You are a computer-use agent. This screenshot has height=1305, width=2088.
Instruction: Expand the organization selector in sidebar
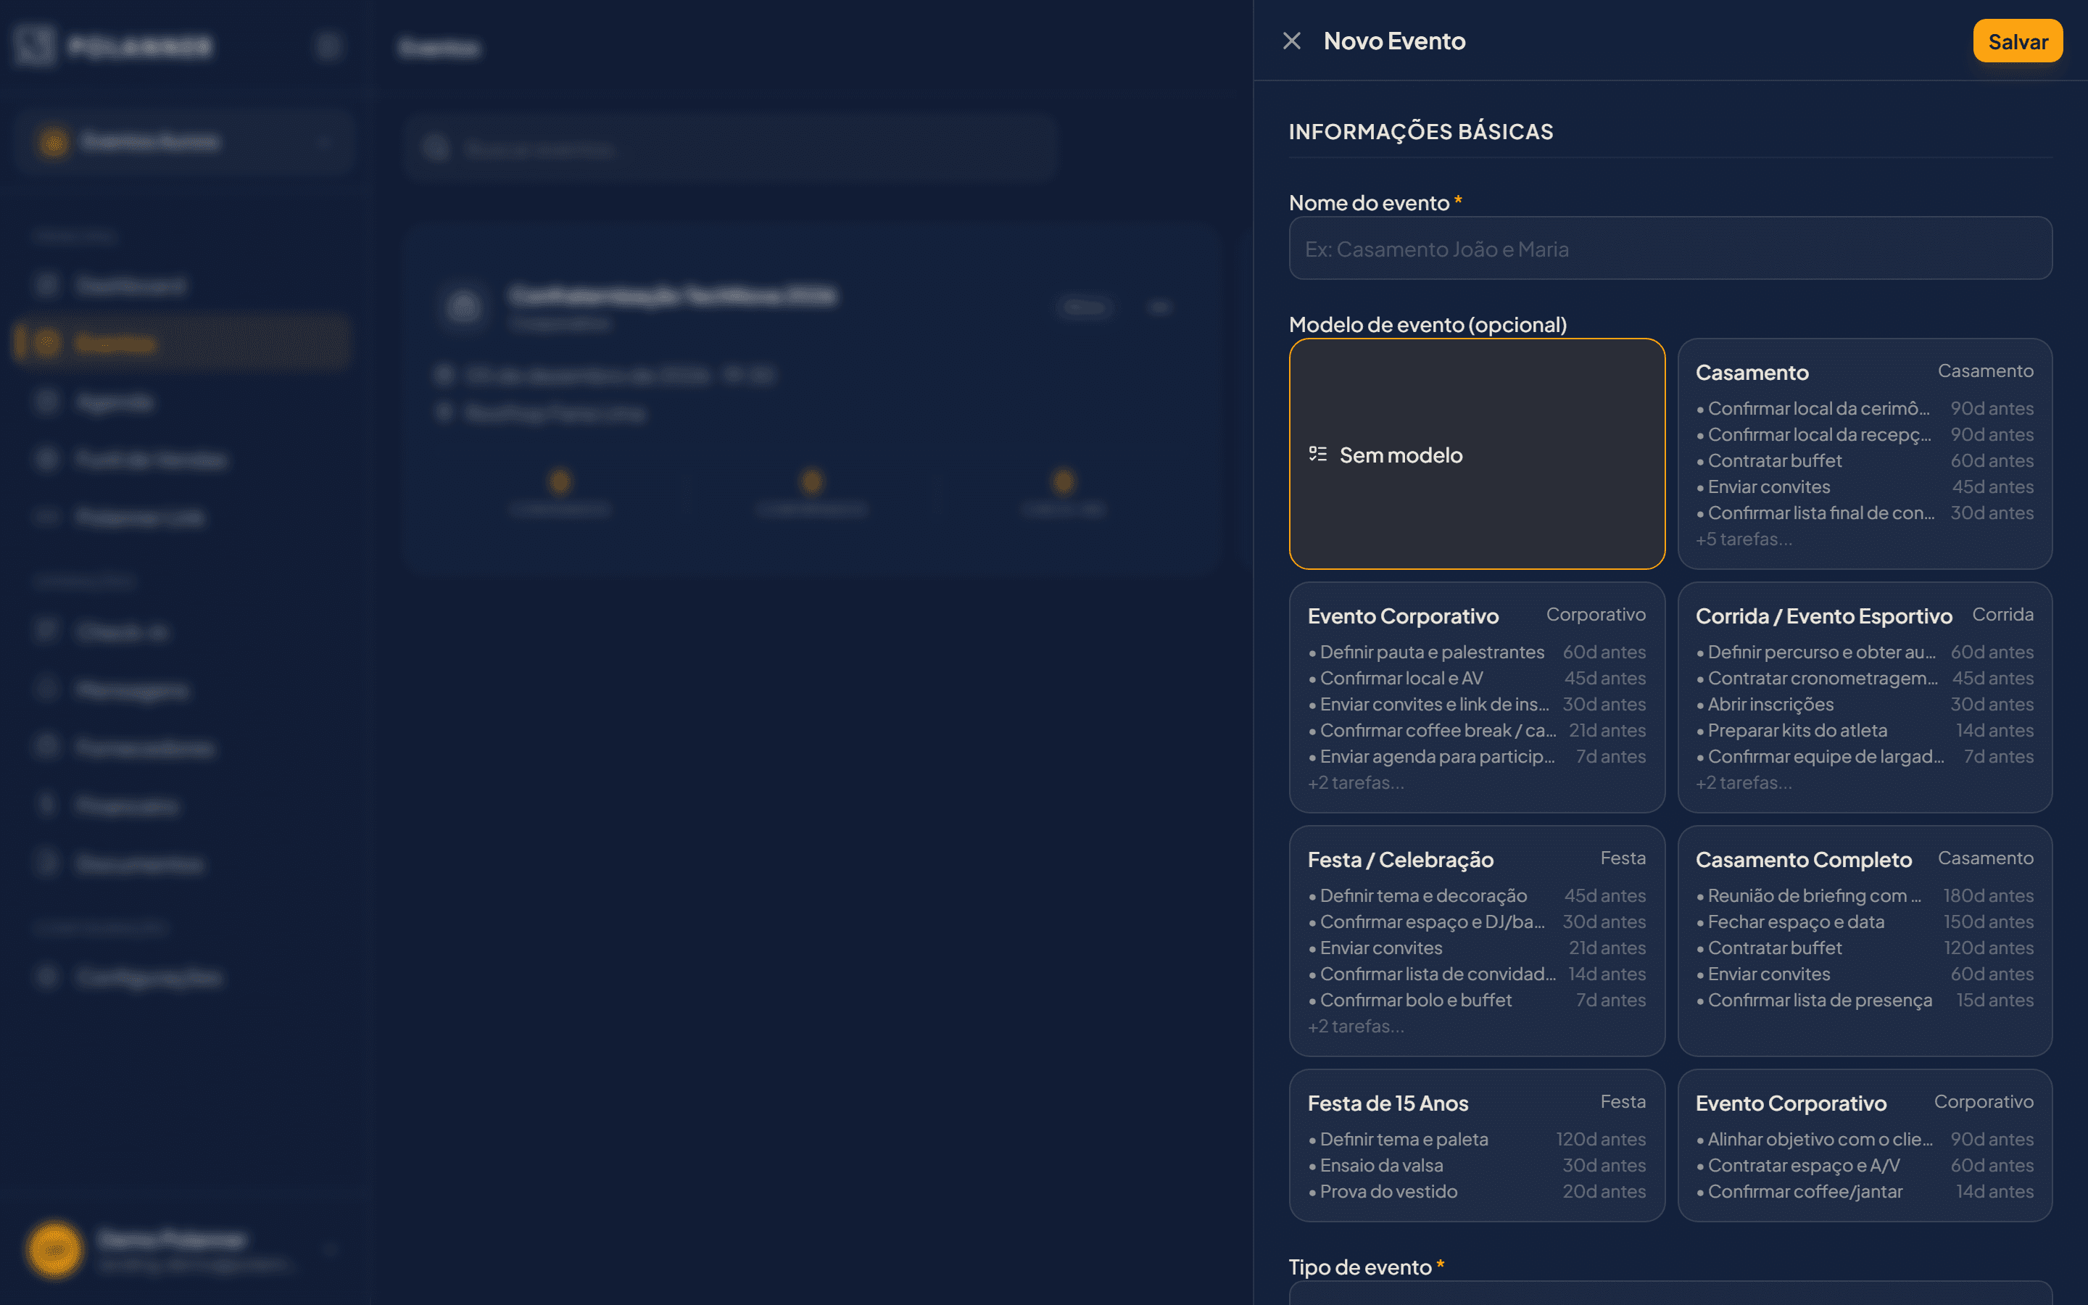(183, 141)
